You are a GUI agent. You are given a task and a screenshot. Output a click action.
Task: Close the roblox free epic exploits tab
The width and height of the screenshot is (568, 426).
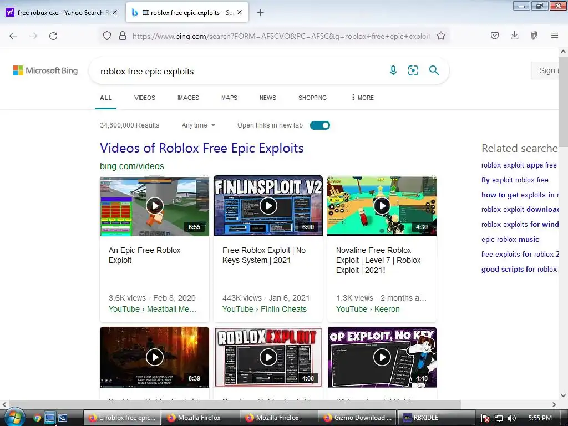[240, 12]
